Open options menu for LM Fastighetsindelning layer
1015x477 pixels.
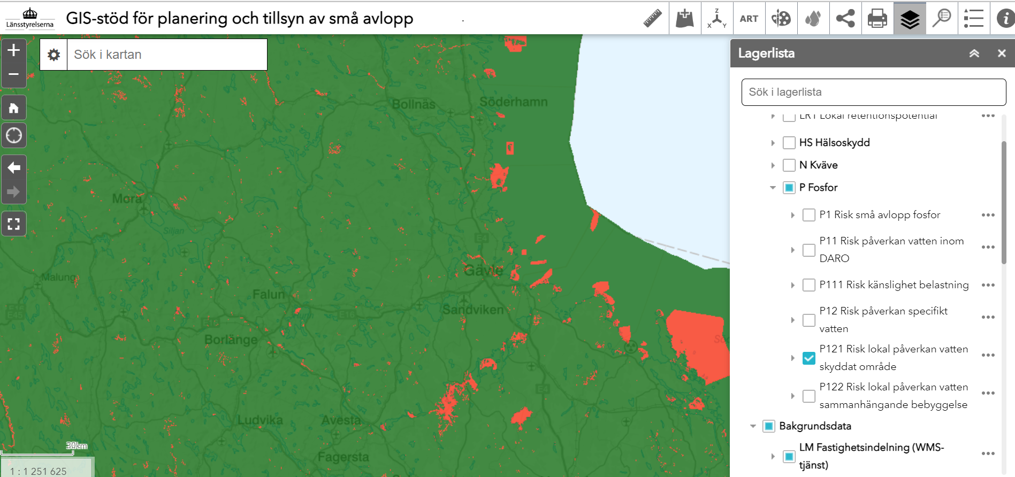[988, 453]
